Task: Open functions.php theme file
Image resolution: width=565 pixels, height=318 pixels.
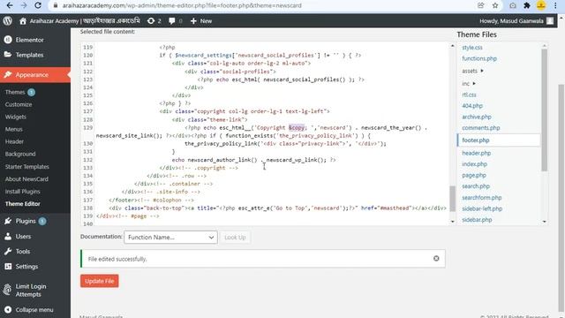Action: (x=479, y=58)
